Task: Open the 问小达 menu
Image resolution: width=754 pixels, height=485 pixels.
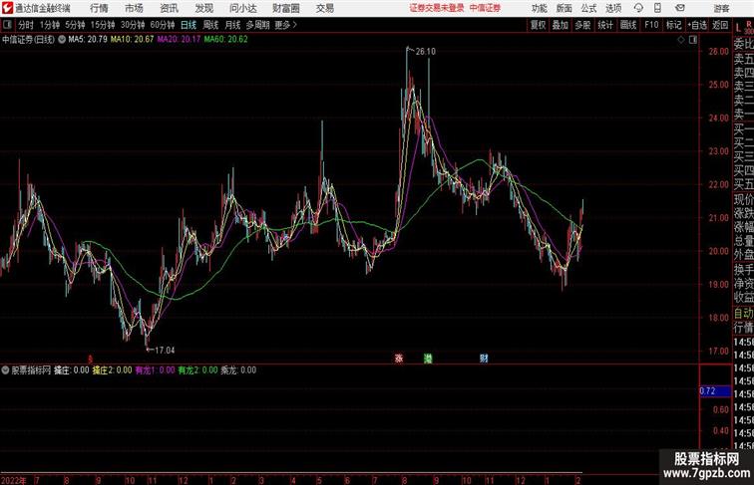Action: [x=243, y=8]
